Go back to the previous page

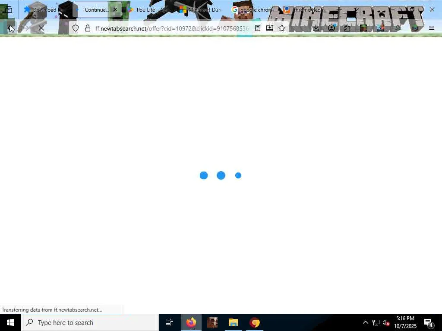pyautogui.click(x=9, y=28)
